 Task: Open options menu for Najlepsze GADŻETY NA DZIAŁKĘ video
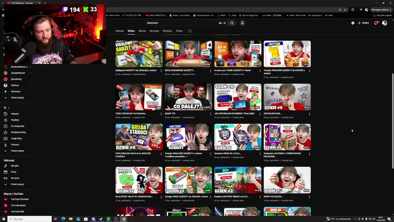click(x=161, y=71)
